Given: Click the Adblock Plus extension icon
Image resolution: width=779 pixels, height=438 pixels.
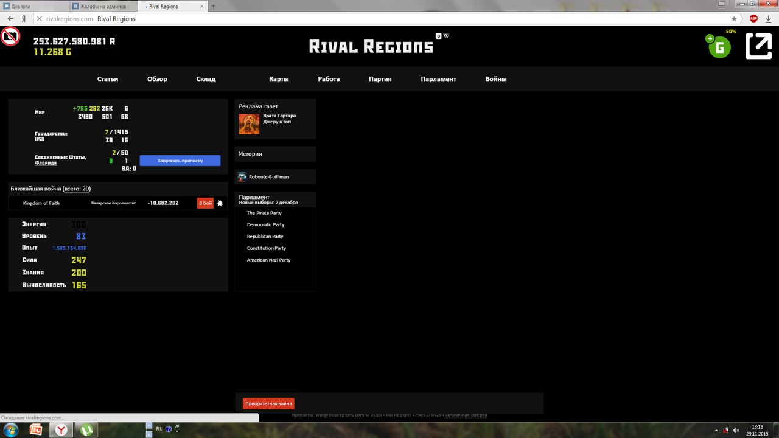Looking at the screenshot, I should coord(753,19).
